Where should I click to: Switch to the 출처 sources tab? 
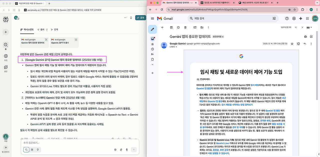(42, 29)
